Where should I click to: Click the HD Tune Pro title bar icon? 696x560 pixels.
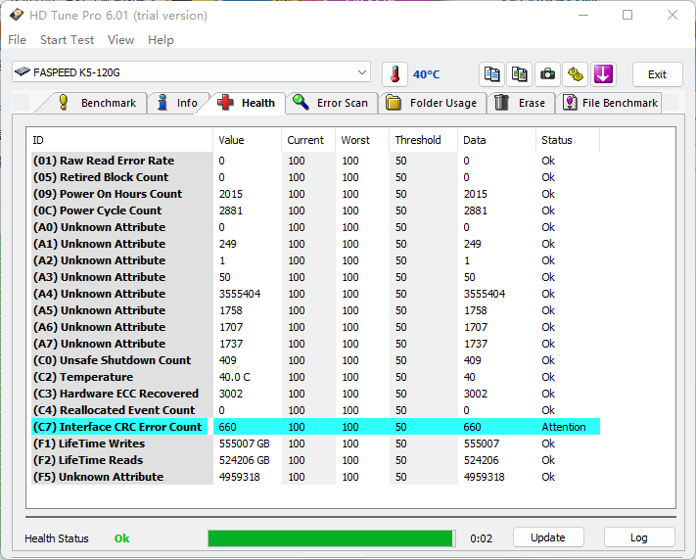tap(17, 15)
